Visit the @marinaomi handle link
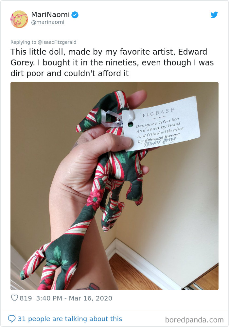 pos(47,22)
